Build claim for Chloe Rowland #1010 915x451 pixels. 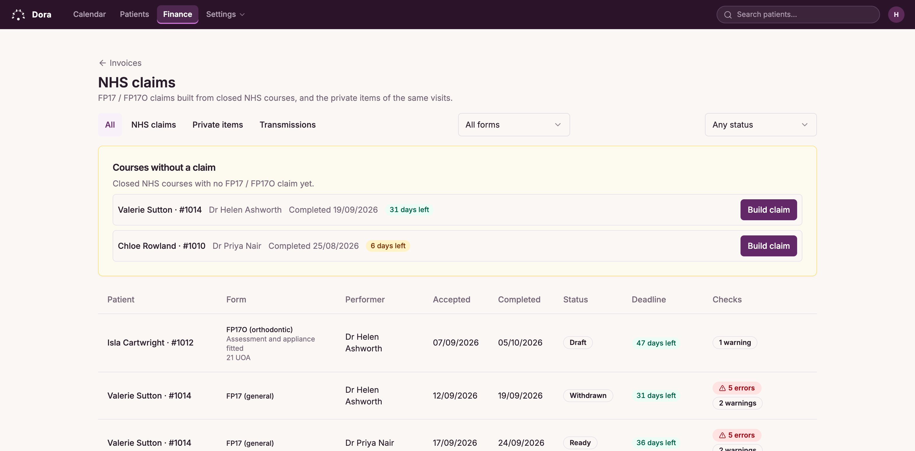tap(768, 246)
